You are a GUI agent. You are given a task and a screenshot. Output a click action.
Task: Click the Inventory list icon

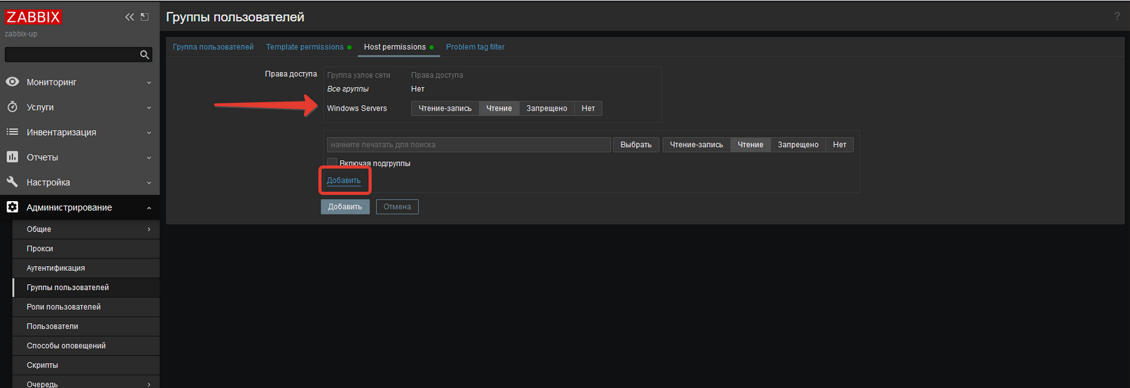click(x=13, y=132)
